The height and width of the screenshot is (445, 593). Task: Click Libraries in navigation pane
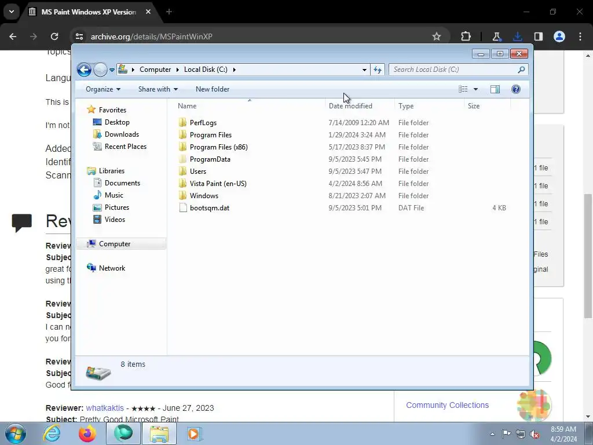pos(112,171)
